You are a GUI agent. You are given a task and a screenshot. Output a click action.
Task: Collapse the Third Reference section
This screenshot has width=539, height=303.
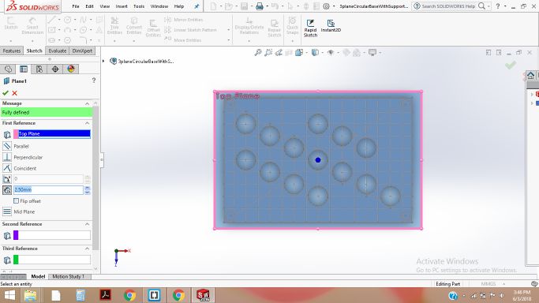coord(87,249)
